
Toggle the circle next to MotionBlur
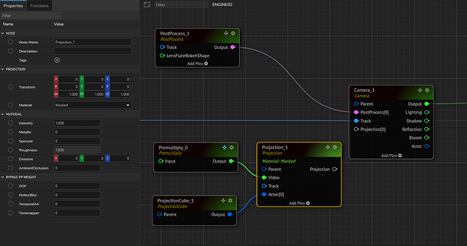click(x=10, y=195)
